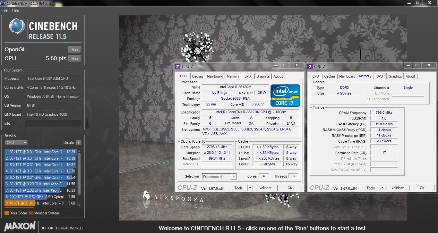Switch to SPD tab in right CPU-Z window

[x=380, y=76]
